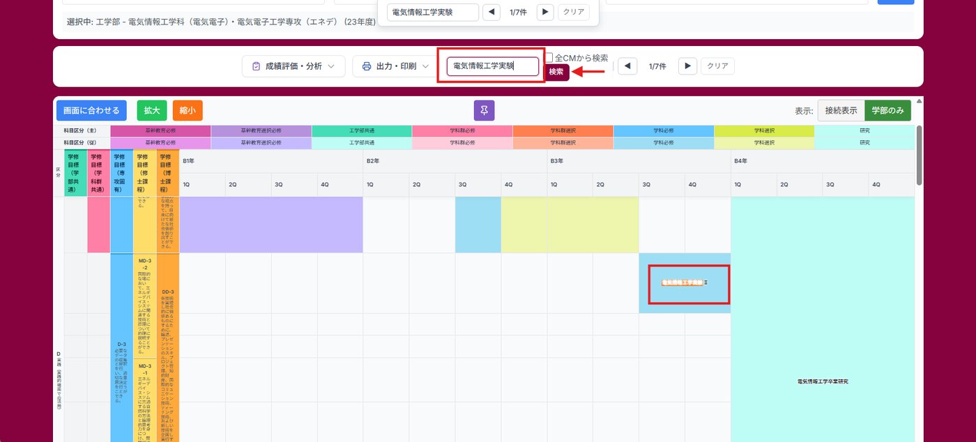
Task: Select 工学部共通 swatch in 科目区分（従） row
Action: point(362,142)
